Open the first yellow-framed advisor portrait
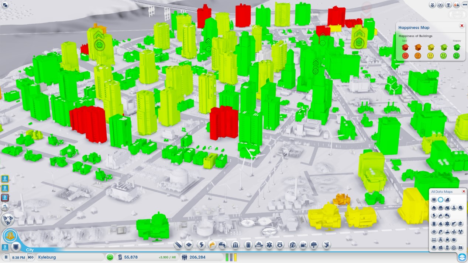468x263 pixels. (5, 179)
